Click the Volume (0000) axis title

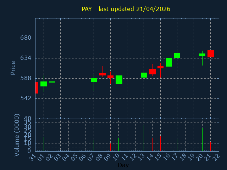coord(17,135)
